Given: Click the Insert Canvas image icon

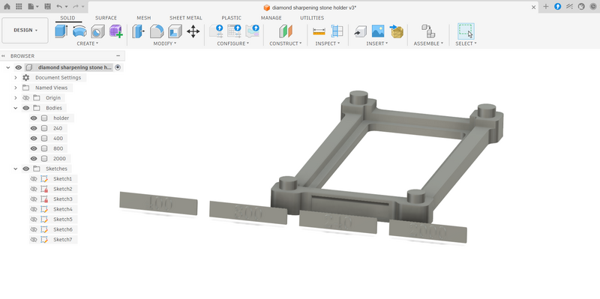Looking at the screenshot, I should click(378, 31).
